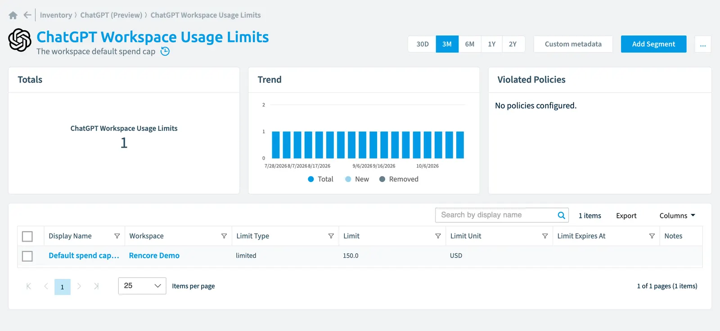Click the Add Segment button

pyautogui.click(x=653, y=44)
